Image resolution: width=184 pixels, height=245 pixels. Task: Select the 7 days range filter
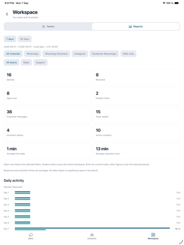point(10,39)
